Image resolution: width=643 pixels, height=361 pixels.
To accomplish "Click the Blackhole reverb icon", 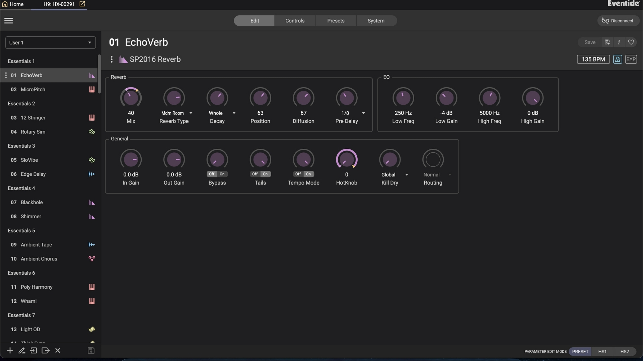I will pyautogui.click(x=92, y=203).
